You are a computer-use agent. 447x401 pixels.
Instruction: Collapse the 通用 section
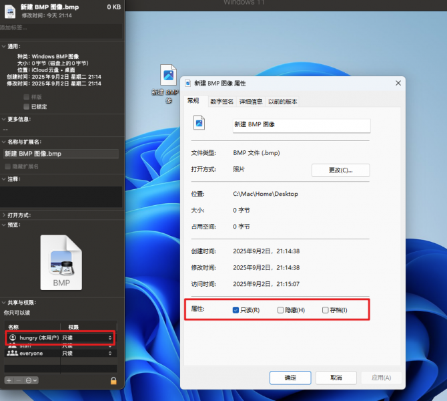(4, 46)
